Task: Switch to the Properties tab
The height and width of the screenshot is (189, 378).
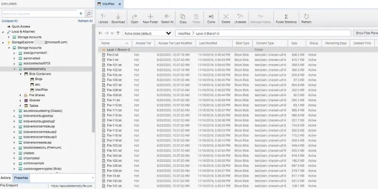Action: (x=21, y=178)
